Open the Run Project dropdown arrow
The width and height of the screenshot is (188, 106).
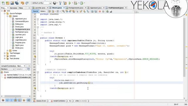(x=72, y=3)
